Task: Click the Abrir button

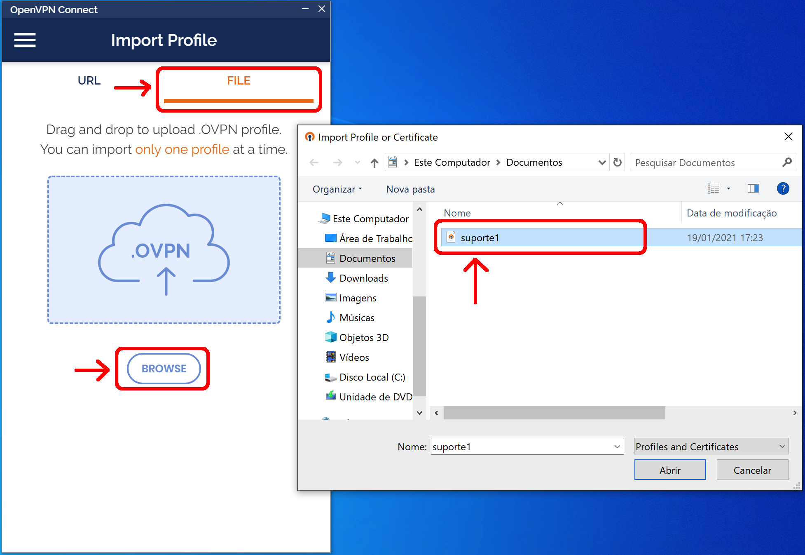Action: (x=670, y=470)
